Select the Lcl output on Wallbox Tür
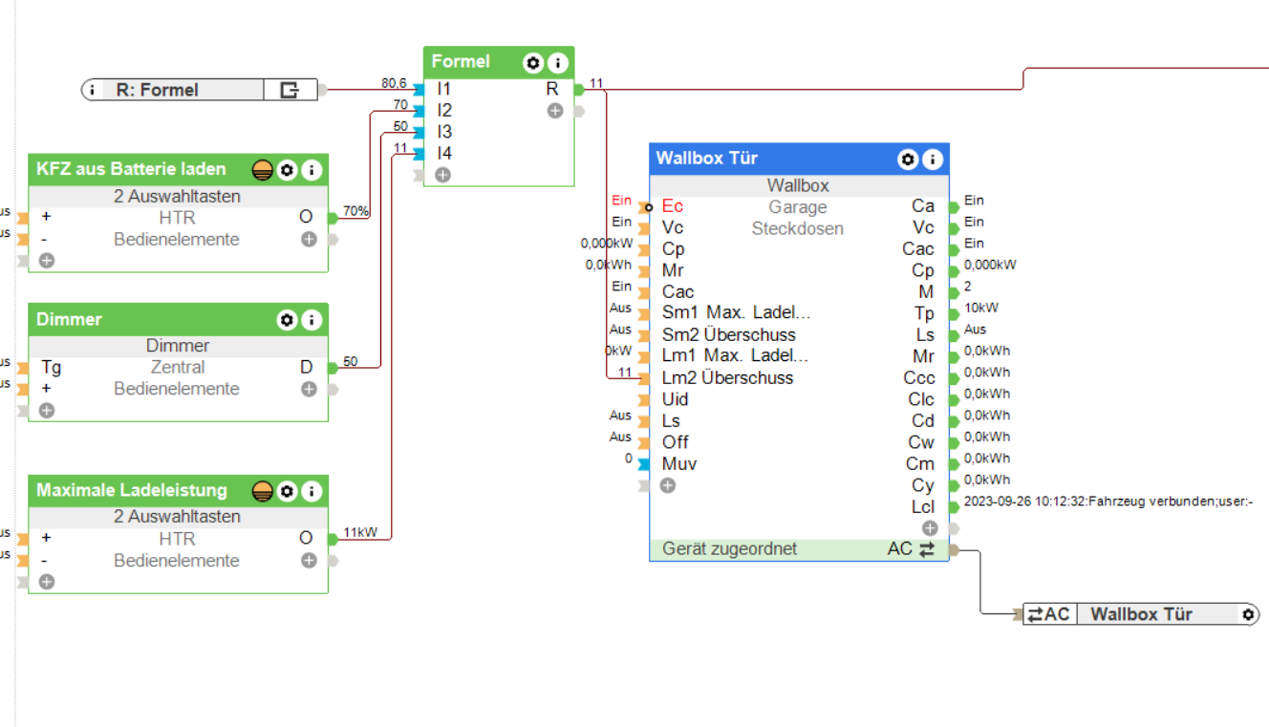Viewport: 1269px width, 727px height. click(x=923, y=506)
